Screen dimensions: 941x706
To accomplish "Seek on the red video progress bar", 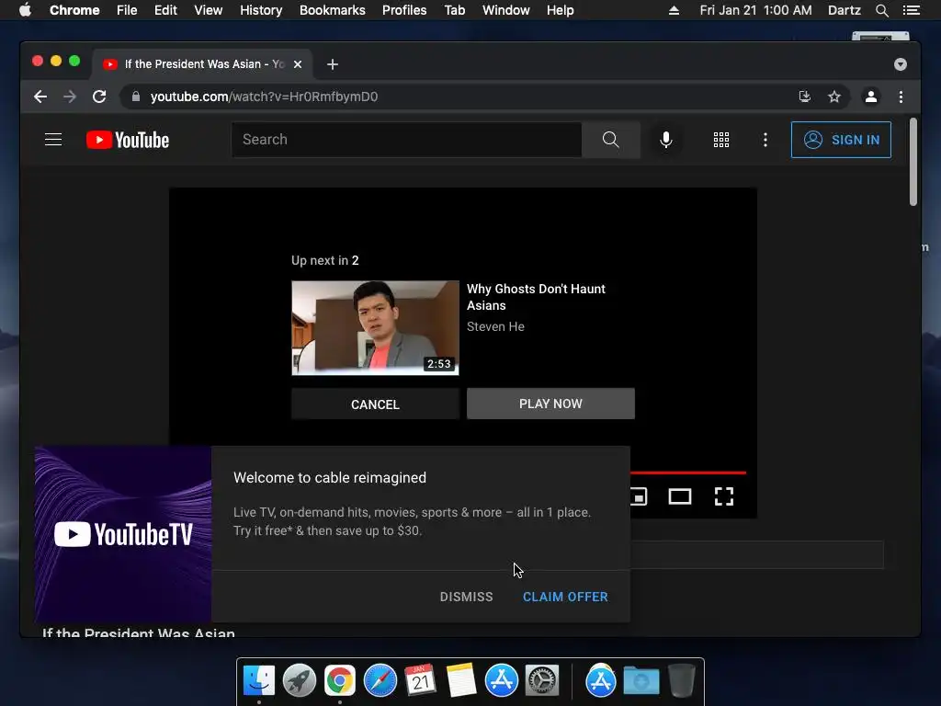I will coord(687,473).
